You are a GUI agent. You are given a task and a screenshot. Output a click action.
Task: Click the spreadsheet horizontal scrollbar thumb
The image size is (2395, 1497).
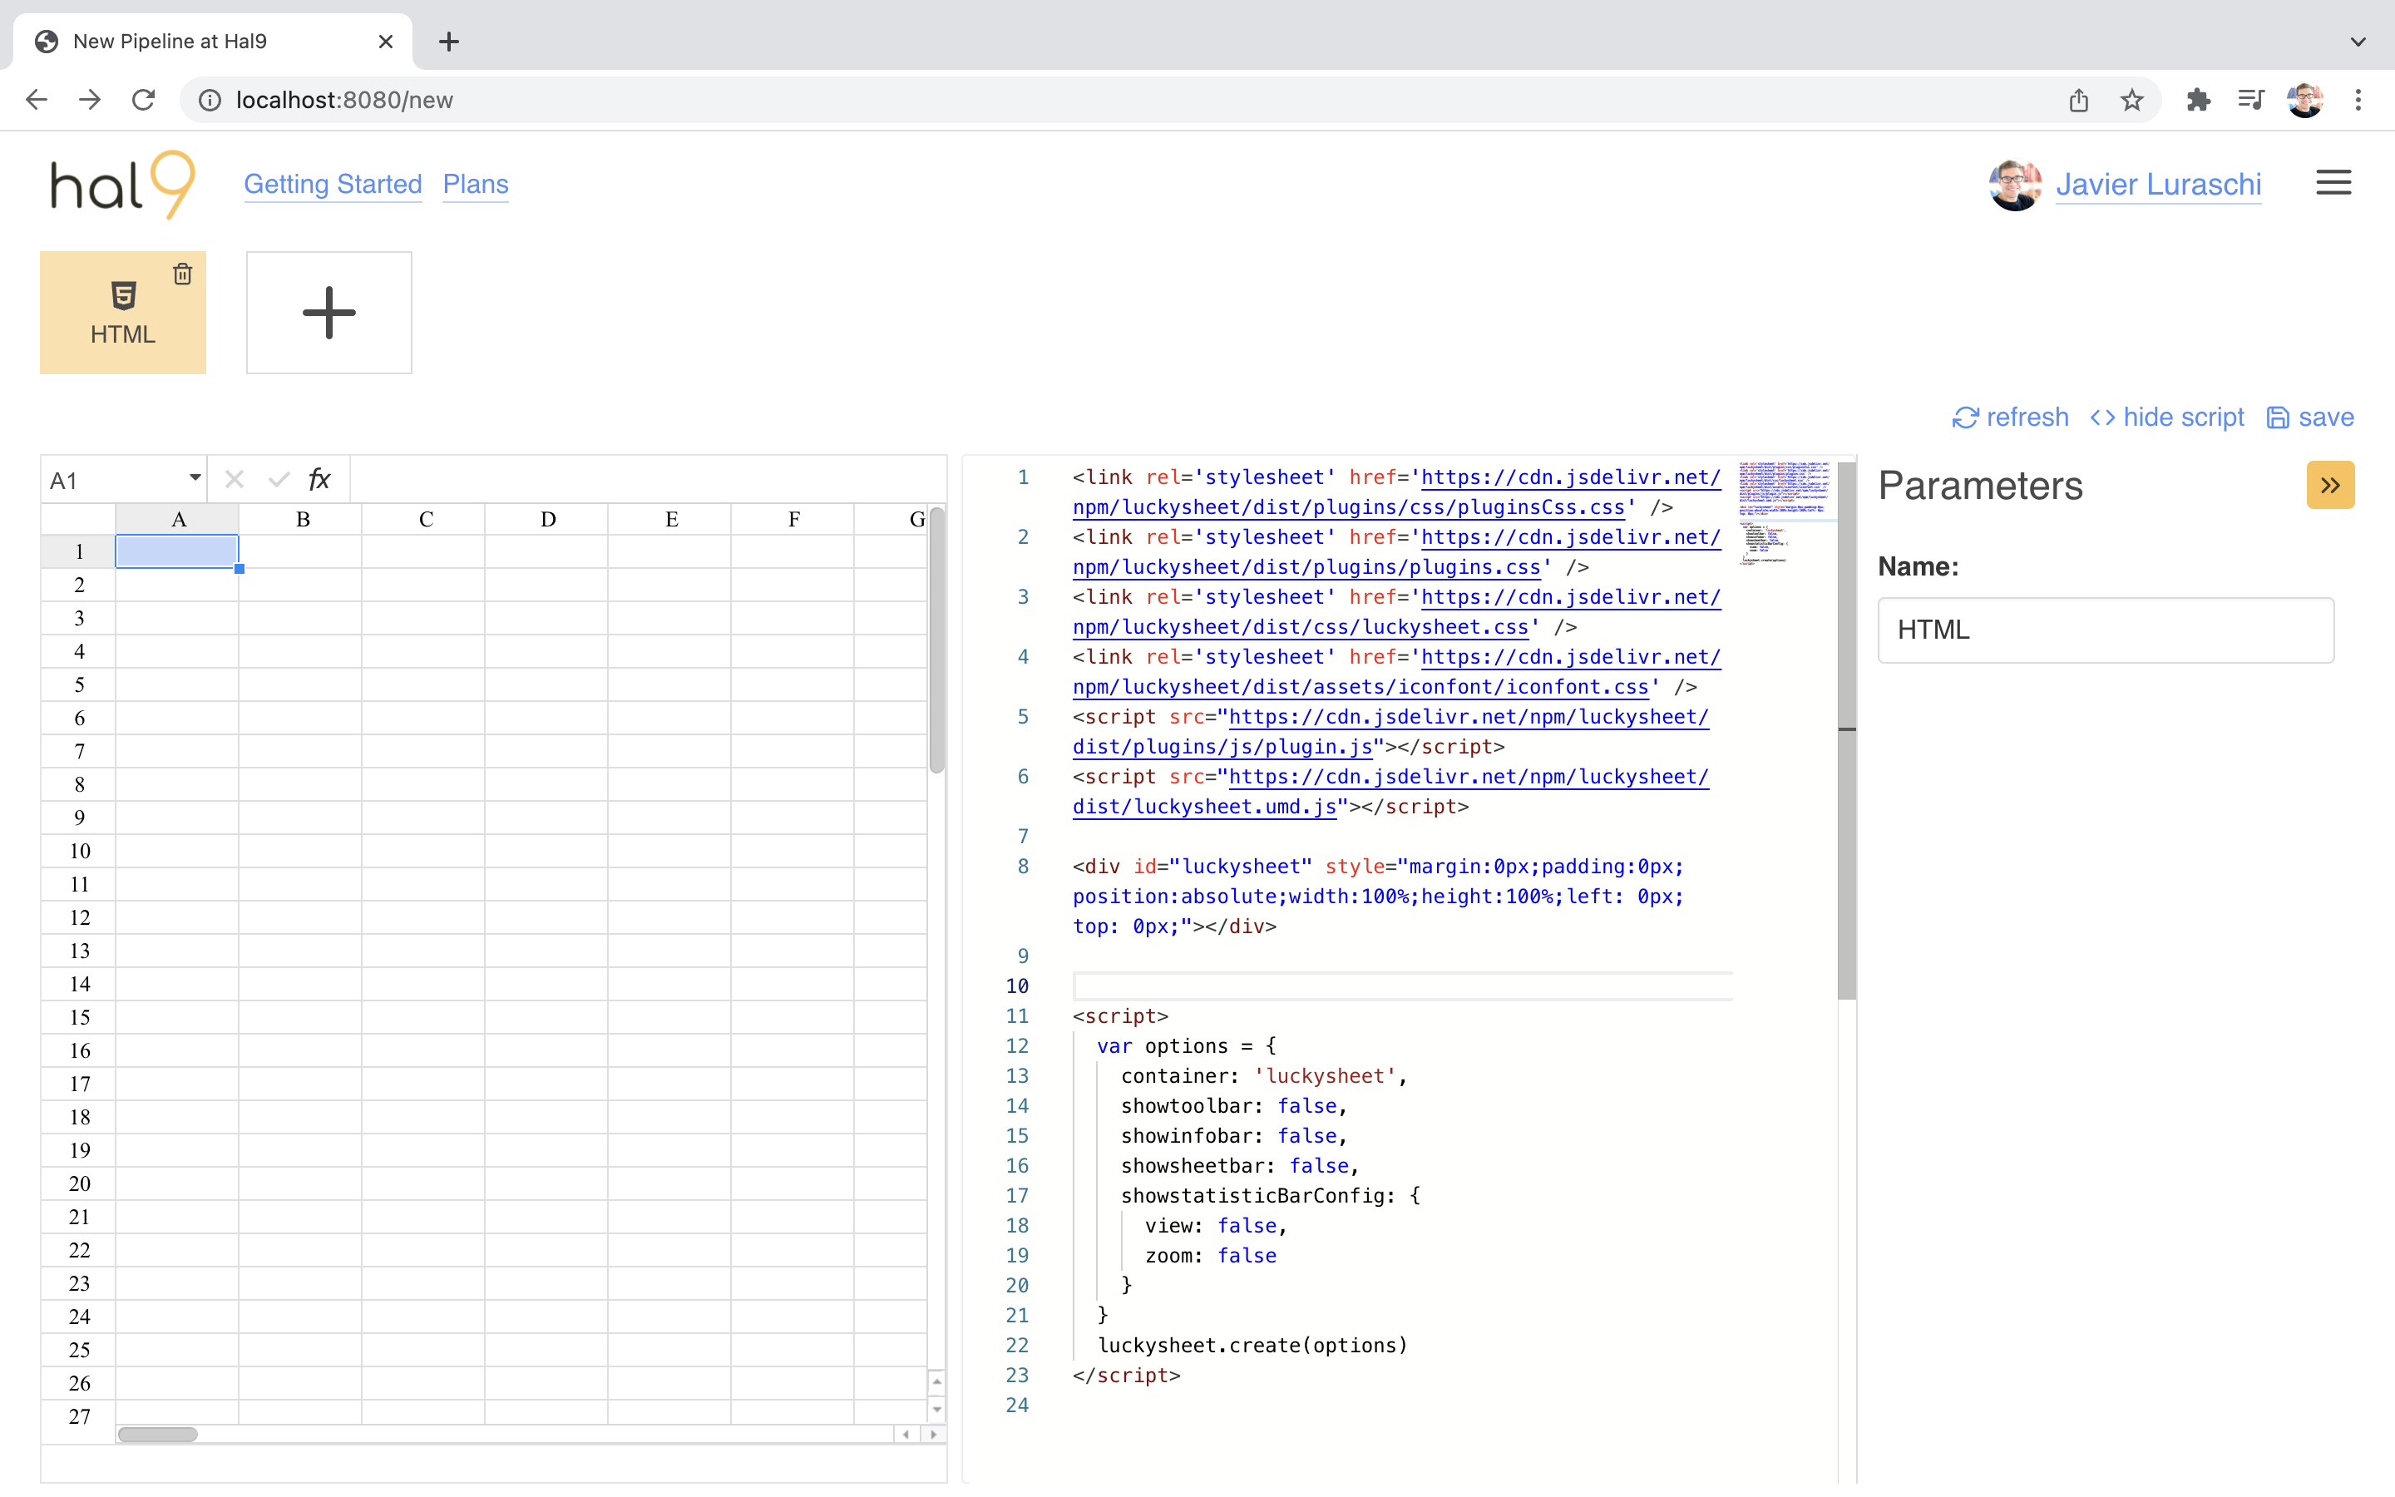(157, 1434)
